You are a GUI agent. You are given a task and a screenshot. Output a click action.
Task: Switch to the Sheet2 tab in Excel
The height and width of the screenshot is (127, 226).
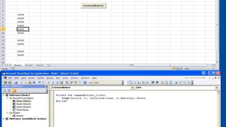tap(29, 65)
